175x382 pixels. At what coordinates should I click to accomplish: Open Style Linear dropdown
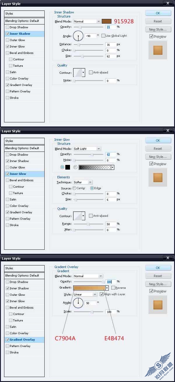[85, 294]
